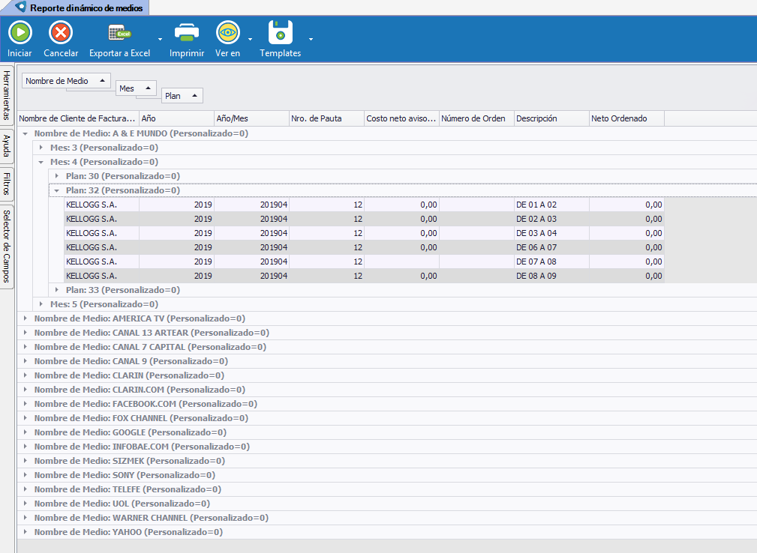Click the Templates save icon
Image resolution: width=757 pixels, height=553 pixels.
280,33
